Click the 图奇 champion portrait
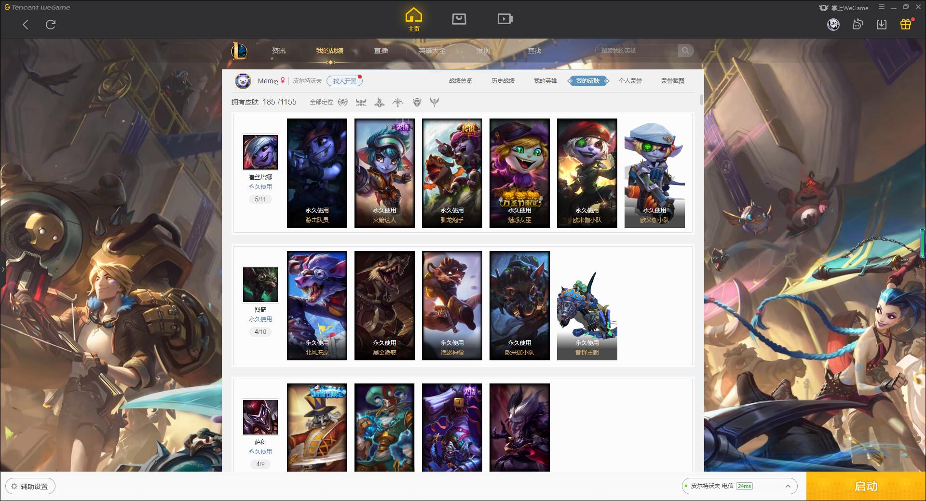 [260, 285]
